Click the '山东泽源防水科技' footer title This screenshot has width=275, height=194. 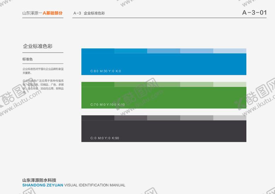(x=39, y=180)
